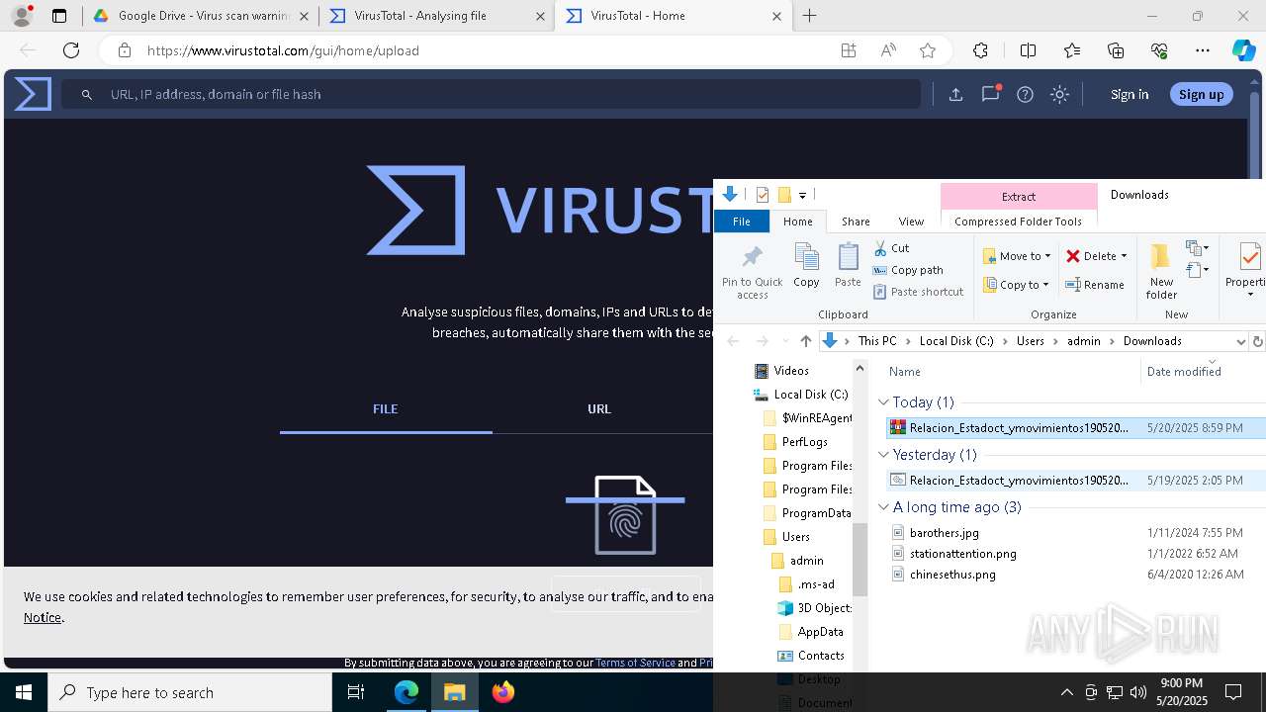
Task: Click browser address bar URL
Action: pyautogui.click(x=284, y=50)
